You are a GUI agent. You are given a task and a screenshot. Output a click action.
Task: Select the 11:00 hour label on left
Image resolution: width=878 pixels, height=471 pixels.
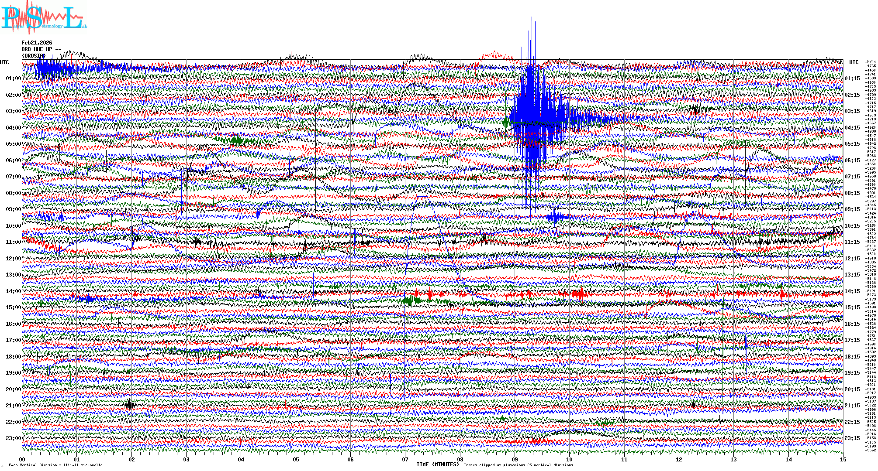(x=13, y=242)
